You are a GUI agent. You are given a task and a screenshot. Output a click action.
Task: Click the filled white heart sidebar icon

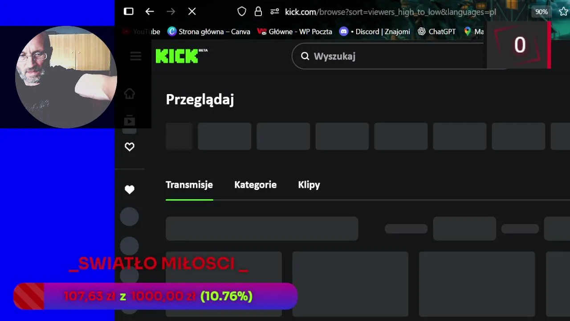130,189
